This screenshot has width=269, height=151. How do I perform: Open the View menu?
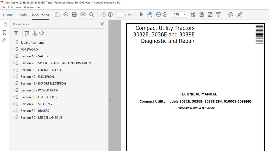[x=18, y=7]
